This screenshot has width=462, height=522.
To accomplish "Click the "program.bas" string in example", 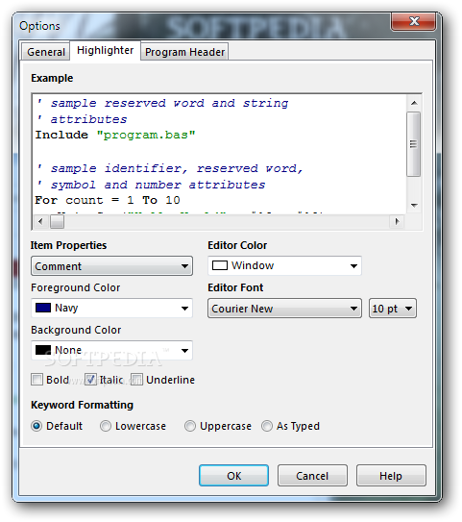I will click(x=146, y=135).
